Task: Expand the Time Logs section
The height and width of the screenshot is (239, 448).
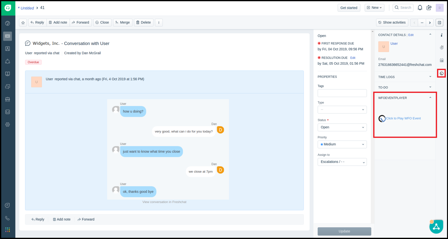Action: 405,77
